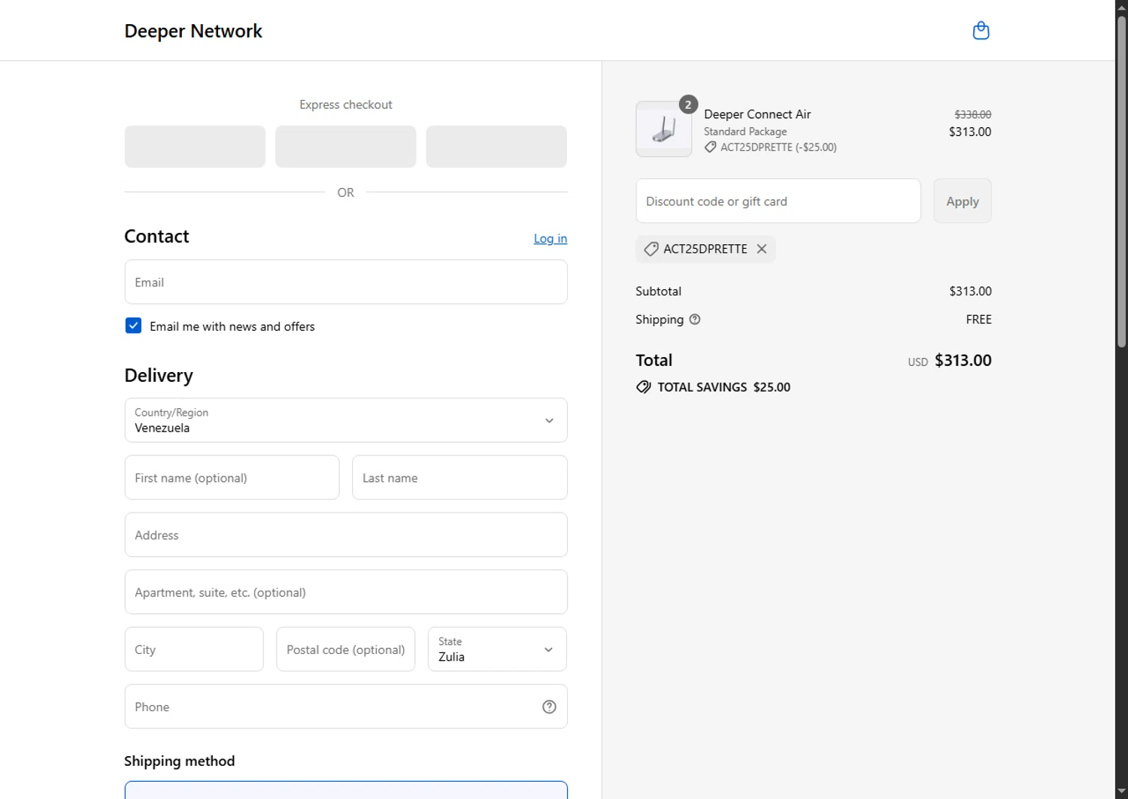
Task: Click the TOTAL SAVINGS $25.00 text
Action: point(723,387)
